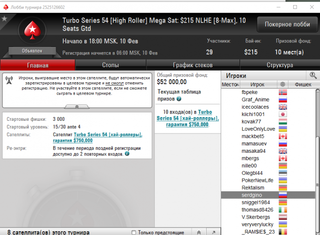Screen dimensions: 320x235
Task: Open Turbo Series 54 link in prize table
Action: click(x=188, y=118)
